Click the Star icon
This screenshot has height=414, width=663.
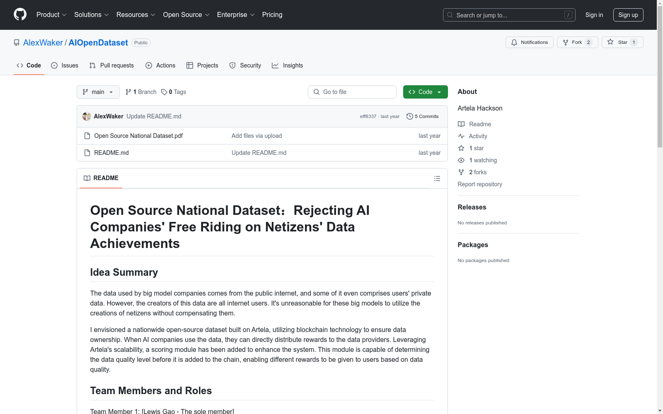[610, 42]
